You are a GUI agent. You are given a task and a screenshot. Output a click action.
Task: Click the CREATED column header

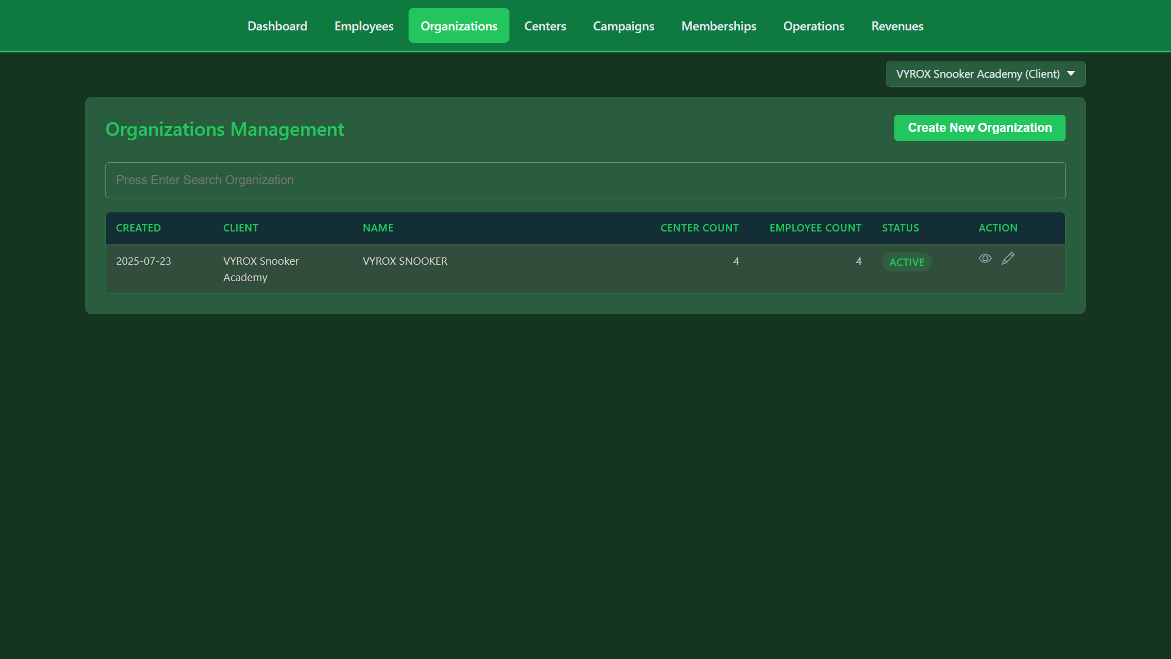coord(139,228)
